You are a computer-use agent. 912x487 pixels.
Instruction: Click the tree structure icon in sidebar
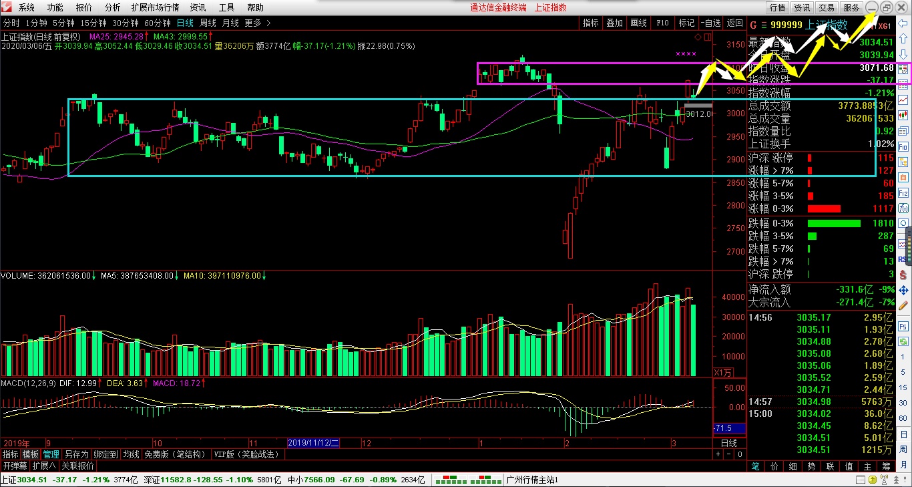[x=903, y=162]
